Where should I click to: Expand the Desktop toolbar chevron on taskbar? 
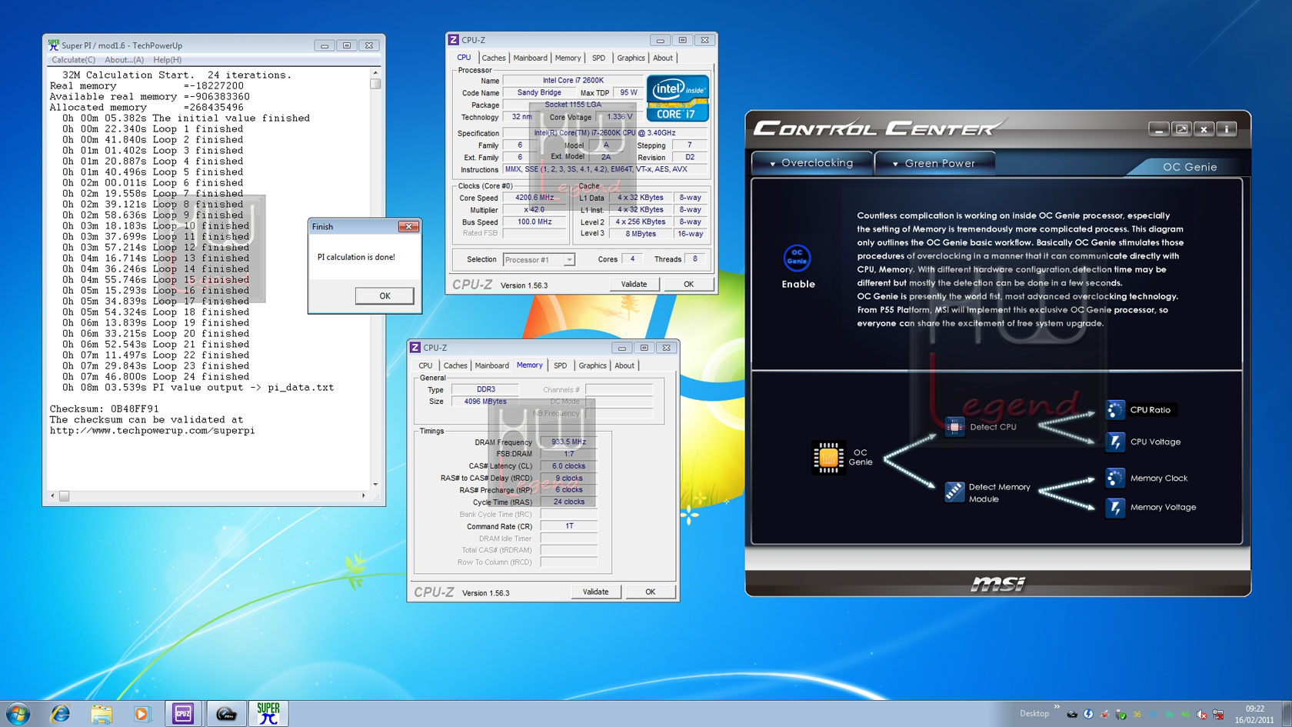pos(1057,706)
